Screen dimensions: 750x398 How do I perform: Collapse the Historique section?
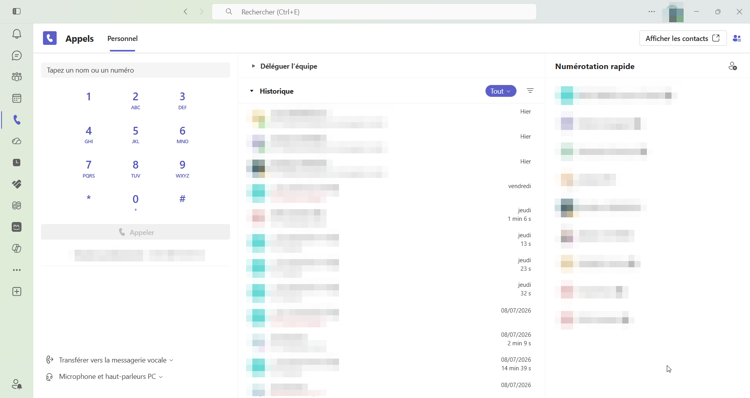click(x=272, y=91)
